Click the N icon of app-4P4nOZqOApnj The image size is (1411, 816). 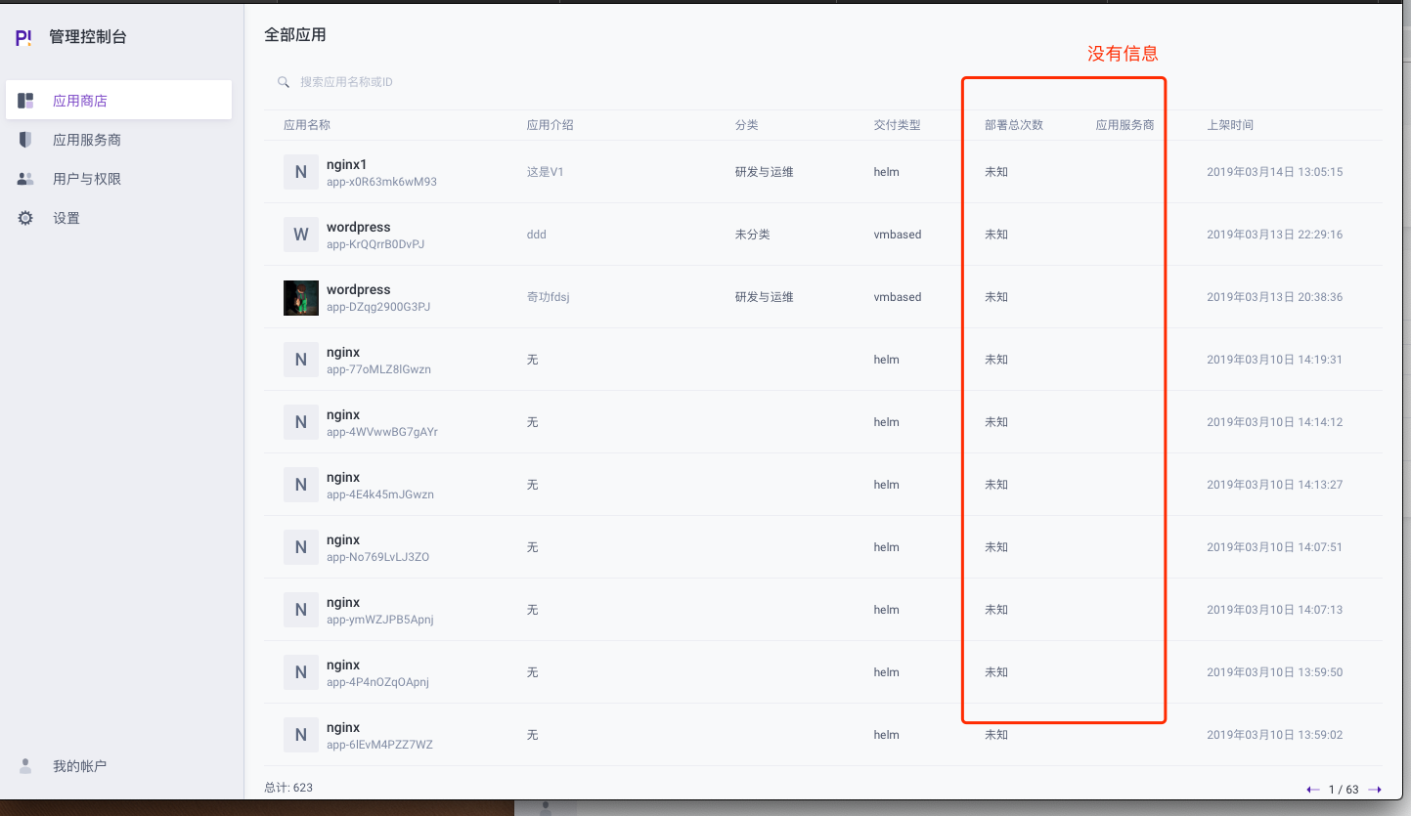coord(301,672)
